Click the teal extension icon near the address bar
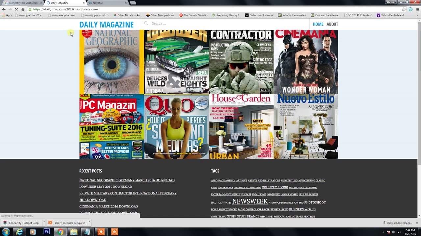 pos(410,9)
